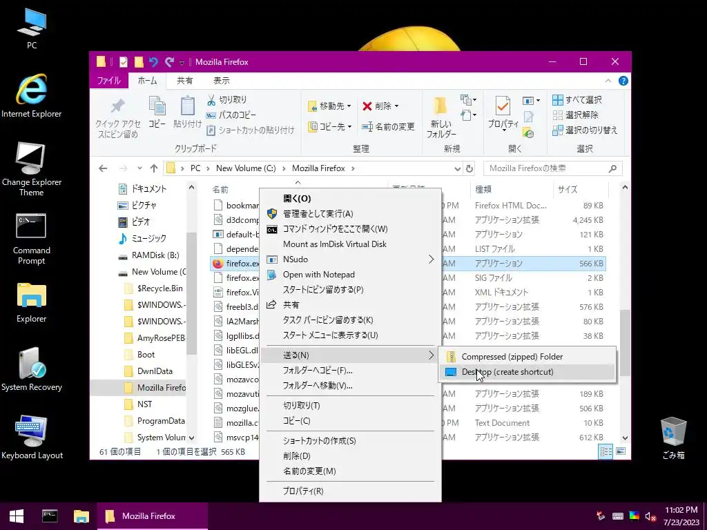Click the colorful display tray icon

coord(634,516)
